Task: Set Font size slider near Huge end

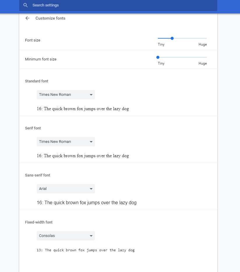Action: pos(204,38)
